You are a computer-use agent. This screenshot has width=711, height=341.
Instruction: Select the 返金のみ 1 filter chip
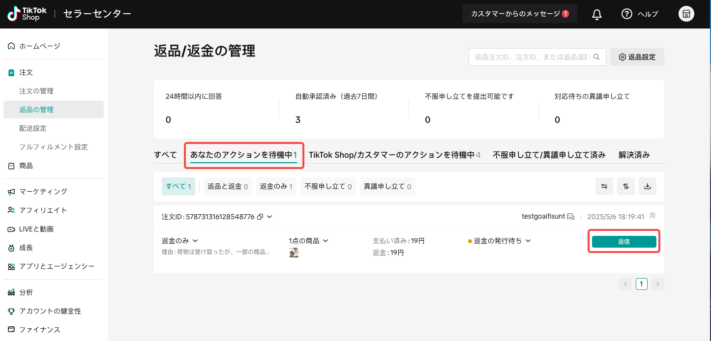pos(276,186)
